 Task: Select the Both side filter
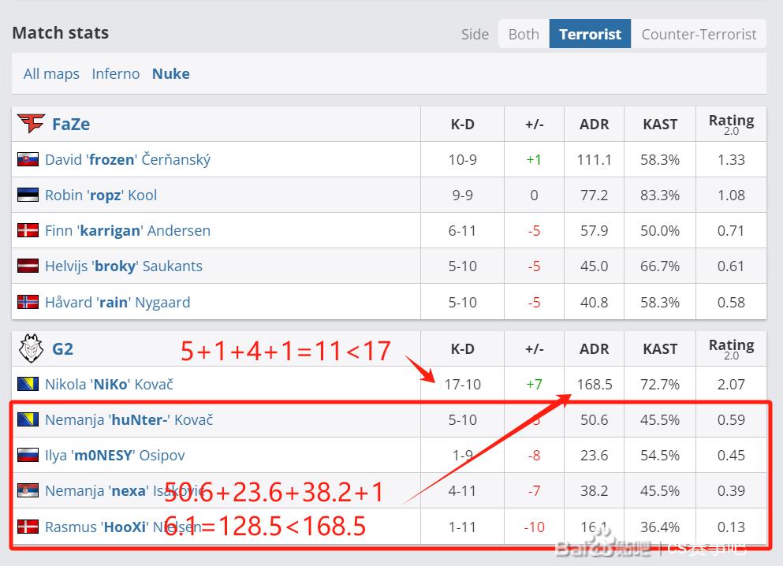524,34
